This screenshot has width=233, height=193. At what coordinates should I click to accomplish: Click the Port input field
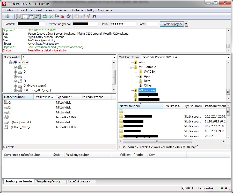click(152, 24)
